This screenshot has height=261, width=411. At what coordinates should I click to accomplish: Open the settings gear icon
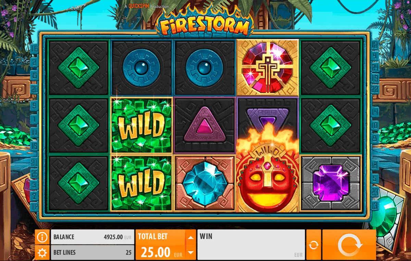pos(42,253)
